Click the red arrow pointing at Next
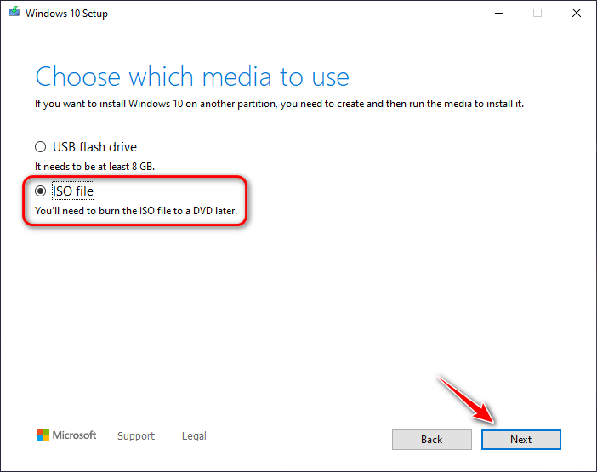The image size is (597, 472). (467, 398)
